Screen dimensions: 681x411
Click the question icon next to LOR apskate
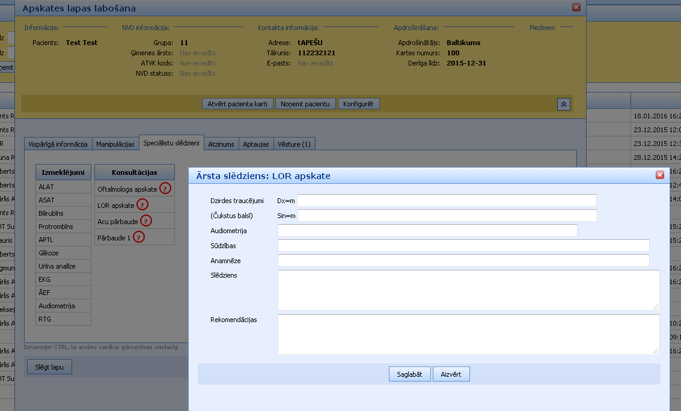[x=142, y=205]
